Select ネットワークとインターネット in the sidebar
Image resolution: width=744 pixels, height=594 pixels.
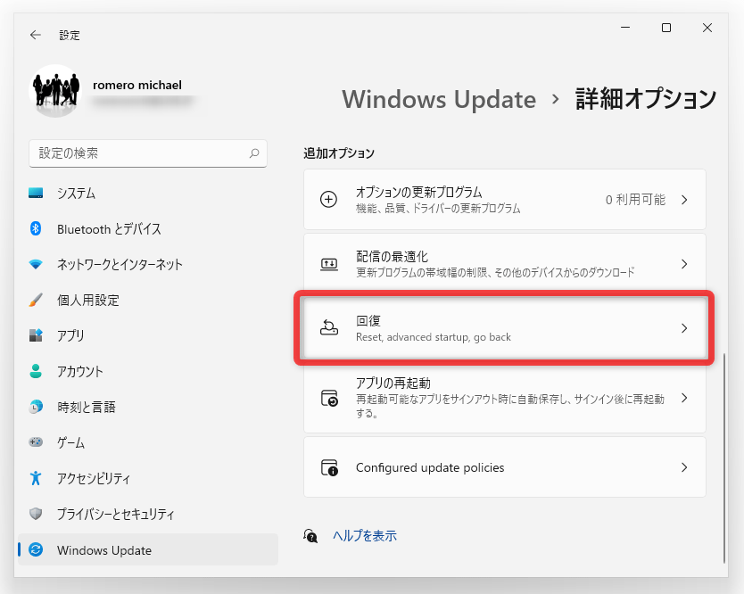[x=120, y=265]
